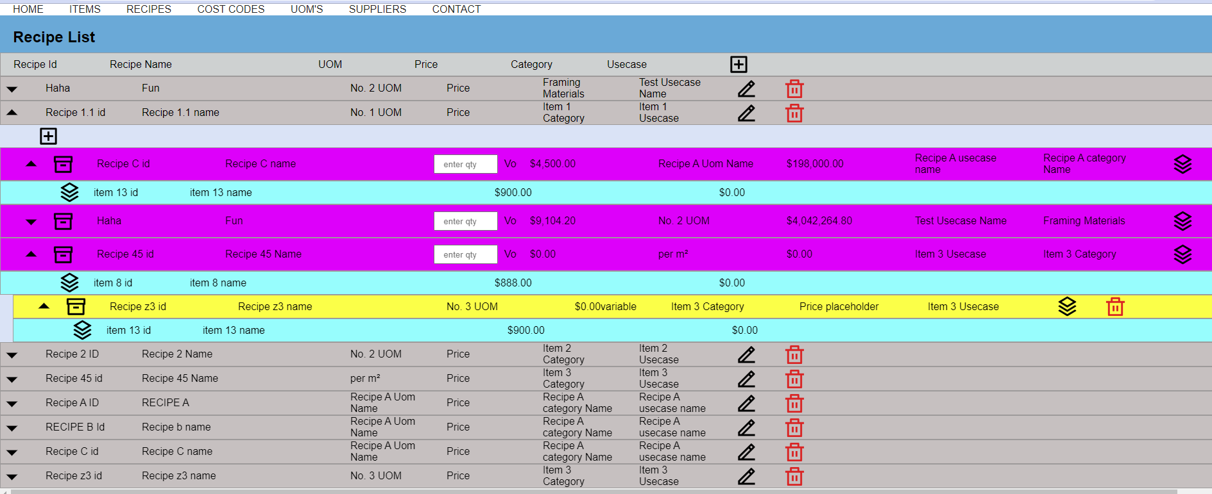Click layers icon next to item 8 id
Viewport: 1212px width, 494px height.
(x=69, y=283)
